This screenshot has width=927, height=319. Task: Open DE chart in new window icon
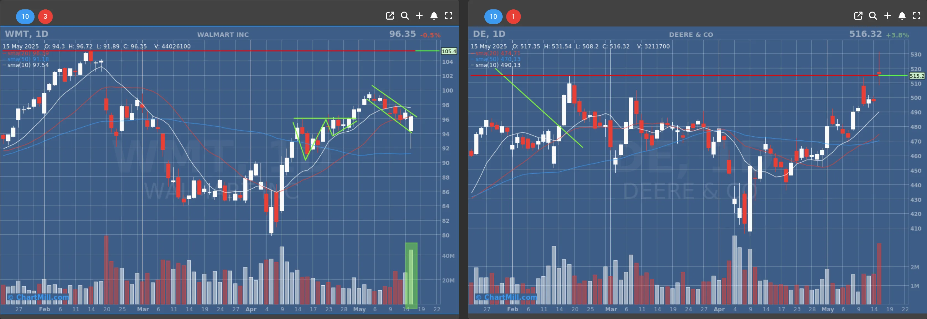coord(858,16)
